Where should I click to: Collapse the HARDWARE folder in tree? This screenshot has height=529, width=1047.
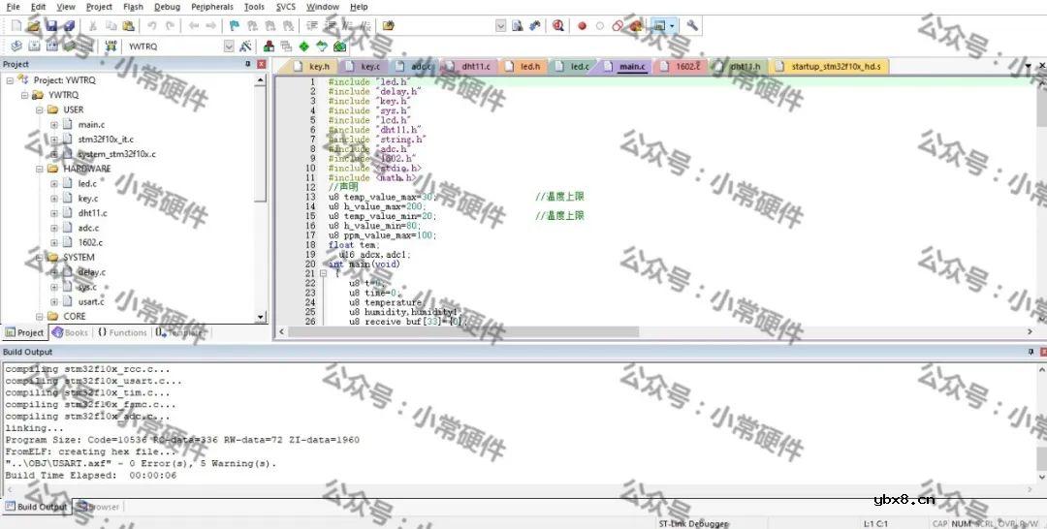click(40, 169)
